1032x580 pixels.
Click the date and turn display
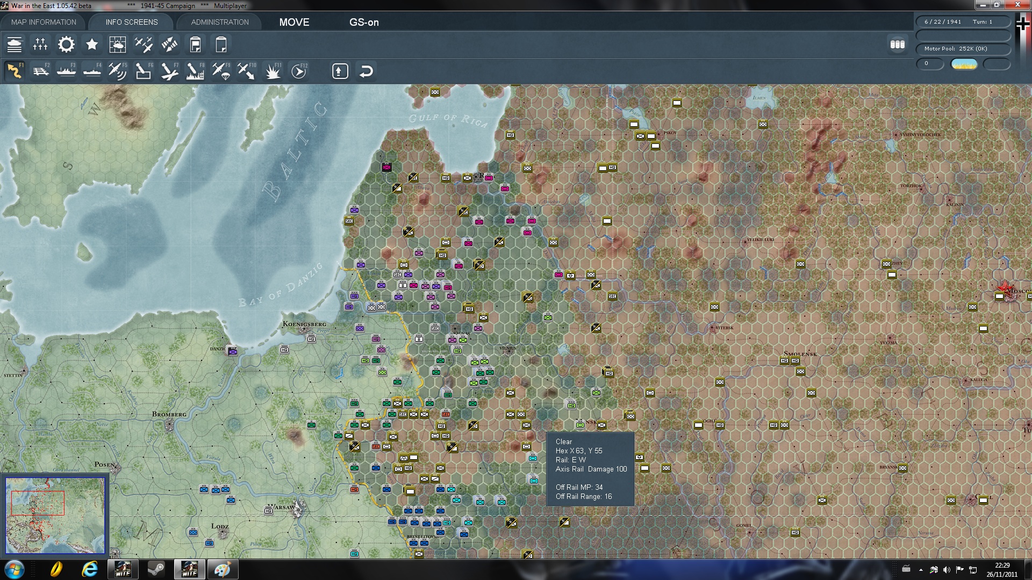(963, 22)
